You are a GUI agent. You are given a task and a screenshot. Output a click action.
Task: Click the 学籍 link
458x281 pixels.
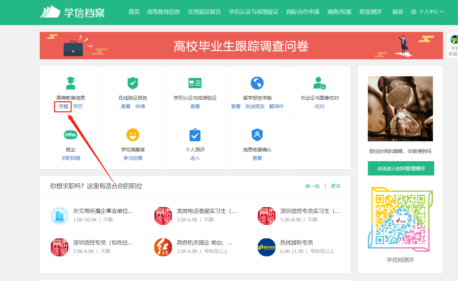click(x=63, y=106)
